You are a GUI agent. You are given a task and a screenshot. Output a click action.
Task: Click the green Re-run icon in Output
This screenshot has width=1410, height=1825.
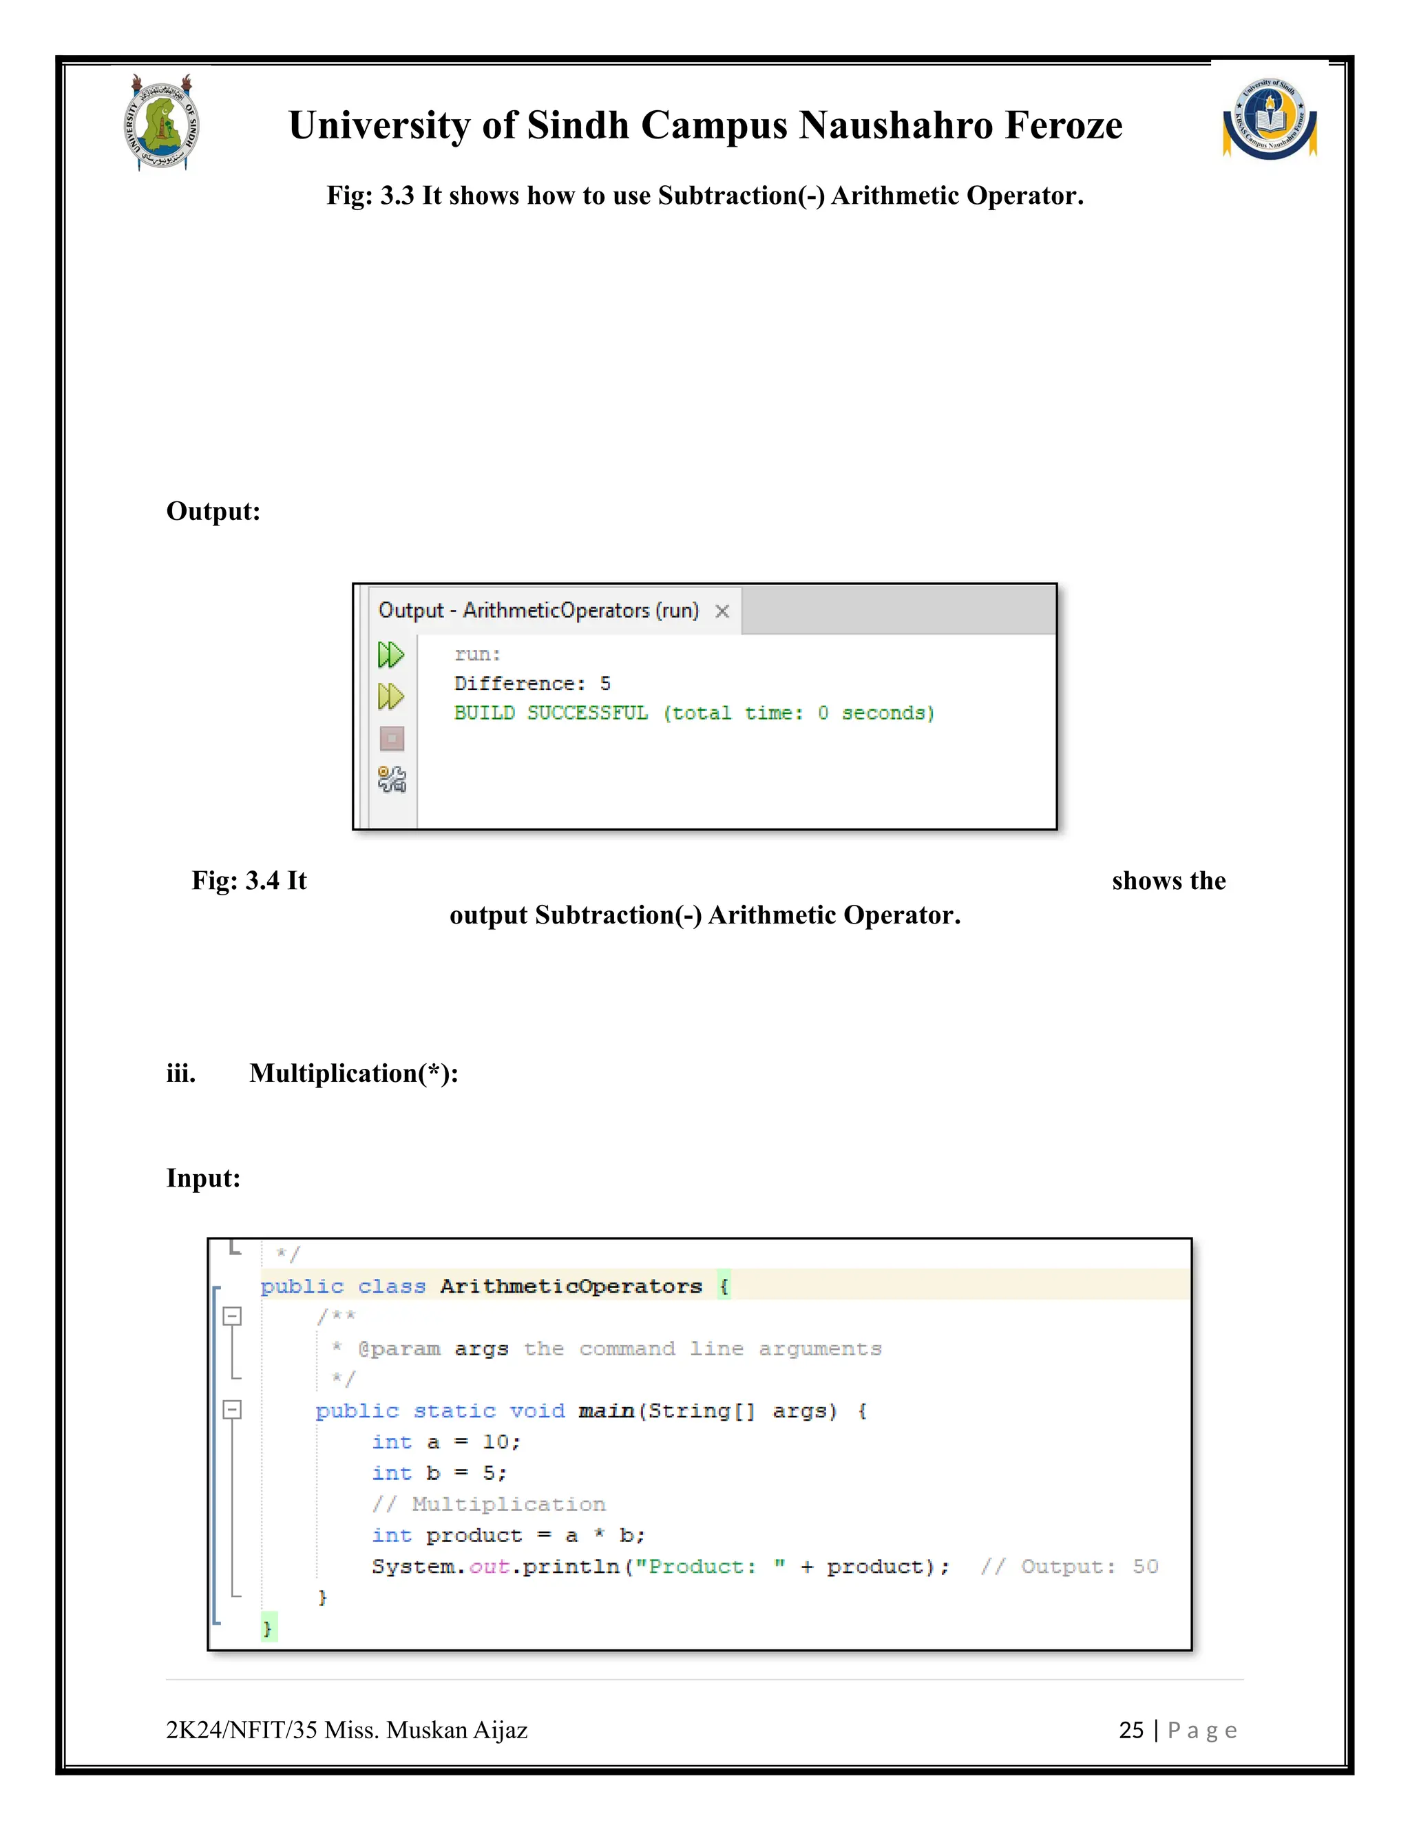390,654
